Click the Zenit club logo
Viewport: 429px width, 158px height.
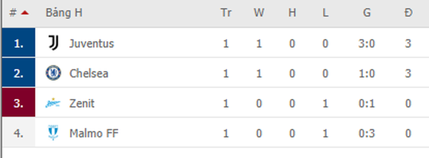point(53,103)
